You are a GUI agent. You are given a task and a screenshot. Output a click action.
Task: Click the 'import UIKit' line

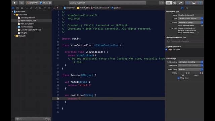(x=71, y=39)
